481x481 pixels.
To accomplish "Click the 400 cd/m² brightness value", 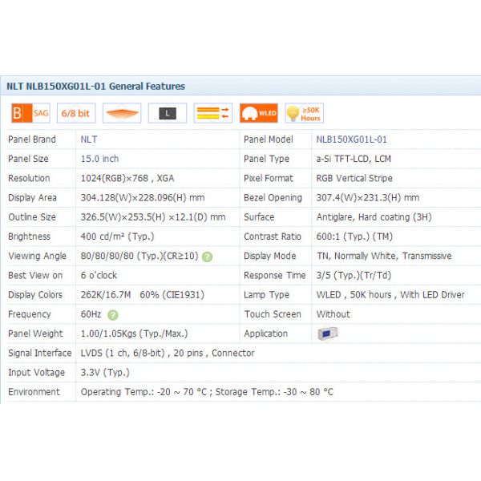I will coord(118,236).
